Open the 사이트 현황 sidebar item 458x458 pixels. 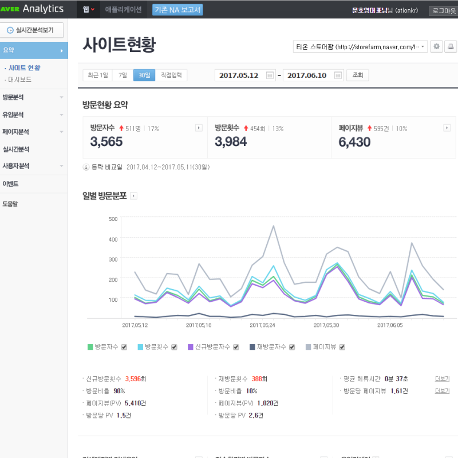(25, 68)
